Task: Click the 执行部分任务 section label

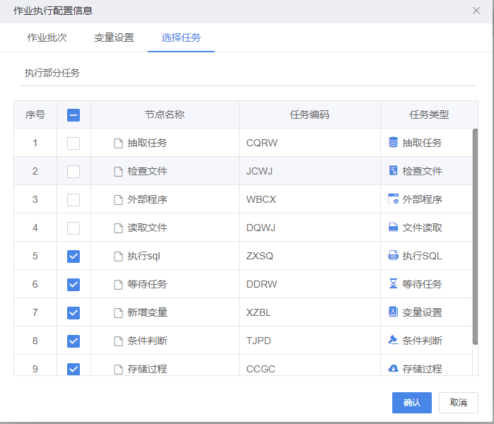Action: tap(52, 73)
